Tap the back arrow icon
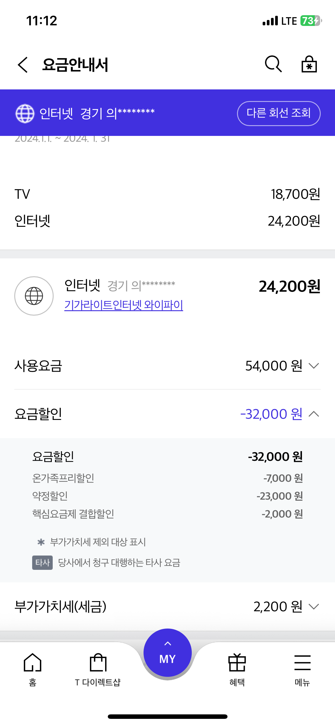Viewport: 335px width, 726px height. [x=23, y=65]
